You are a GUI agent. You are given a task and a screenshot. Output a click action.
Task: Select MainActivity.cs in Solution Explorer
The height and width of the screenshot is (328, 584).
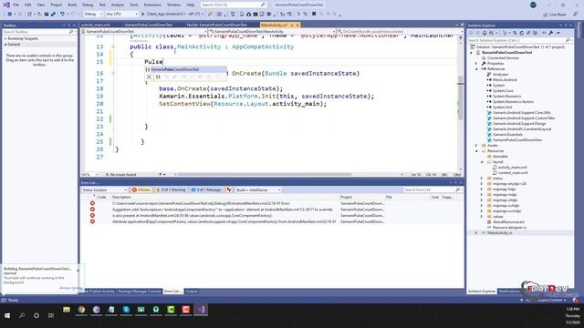coord(499,233)
